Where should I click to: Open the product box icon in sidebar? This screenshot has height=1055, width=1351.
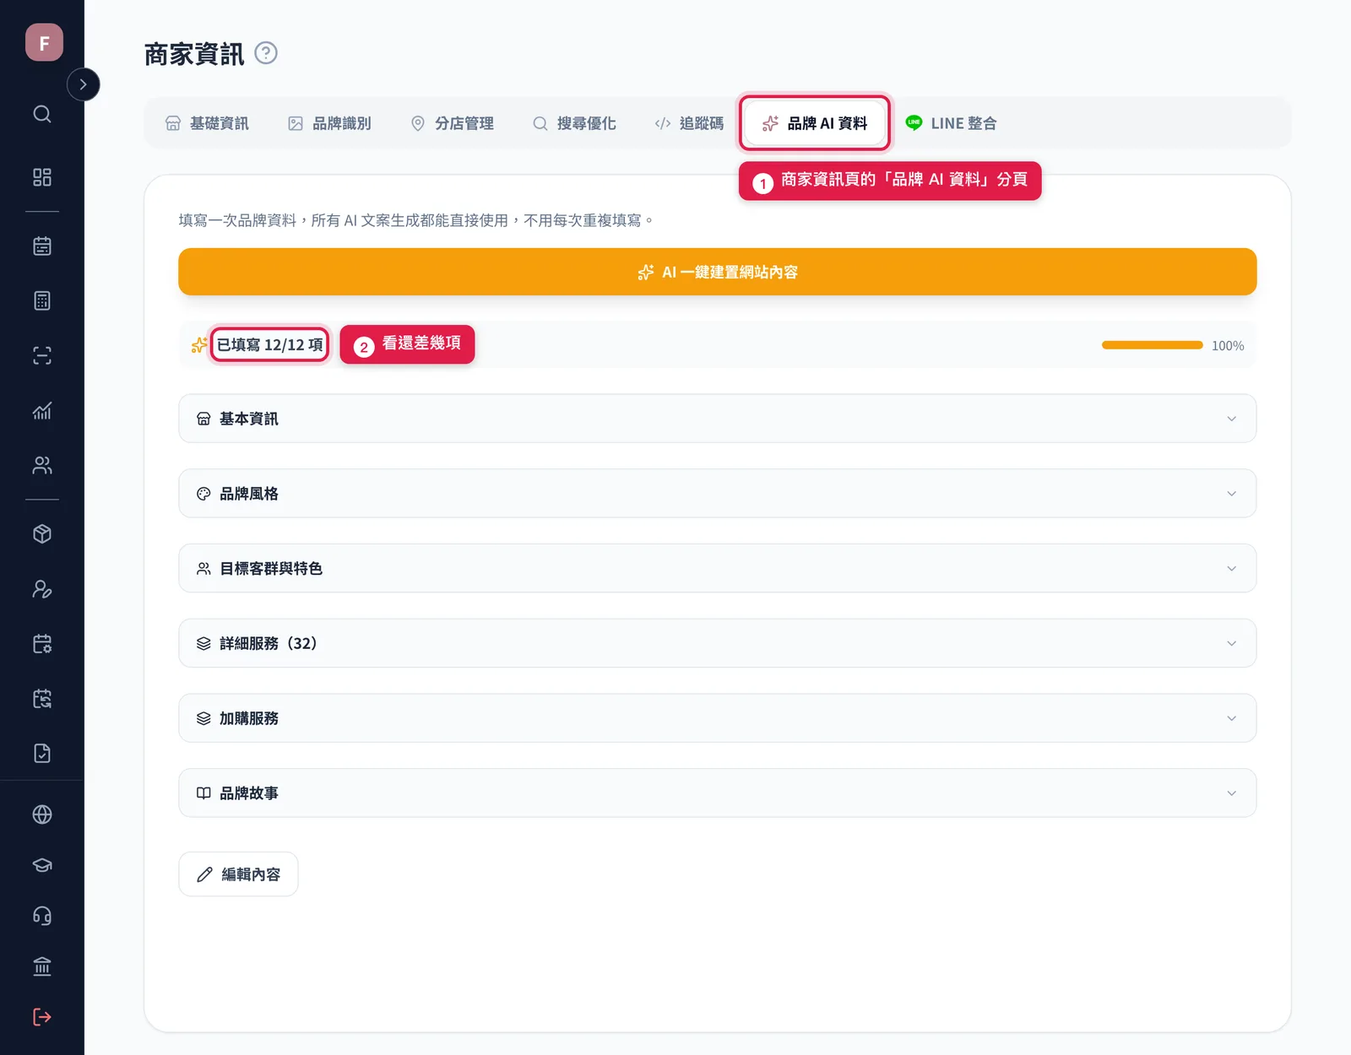click(42, 534)
